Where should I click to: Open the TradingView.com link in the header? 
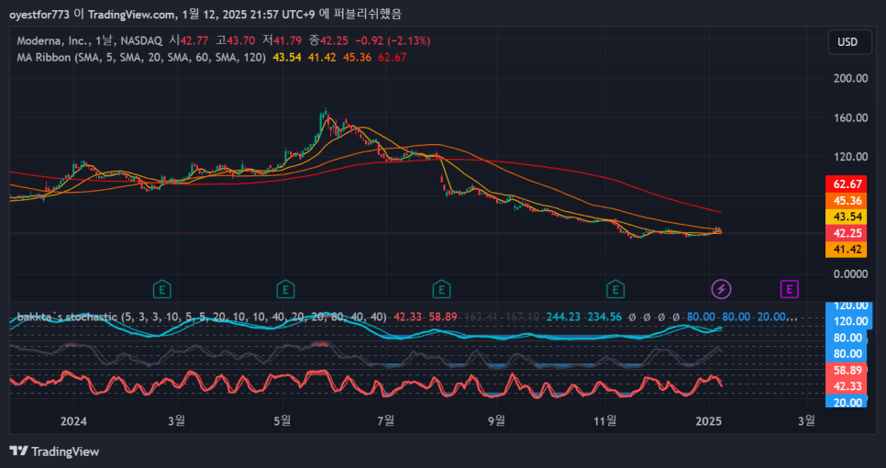tap(132, 14)
